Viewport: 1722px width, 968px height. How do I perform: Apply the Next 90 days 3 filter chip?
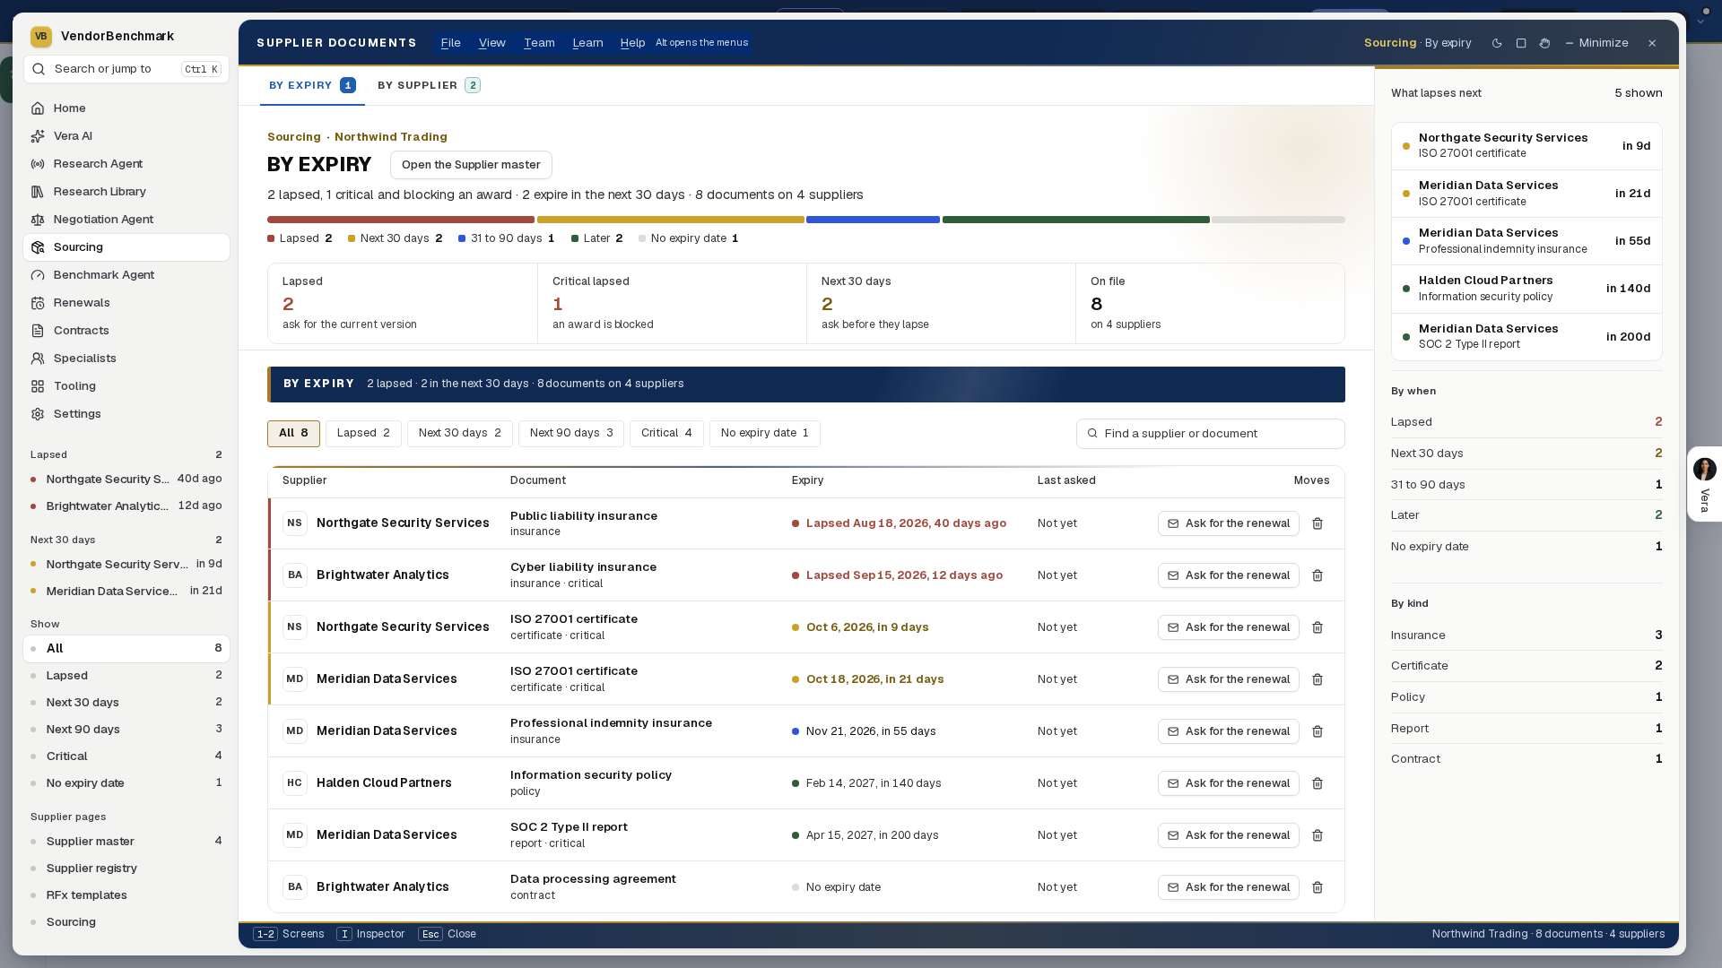(x=571, y=434)
